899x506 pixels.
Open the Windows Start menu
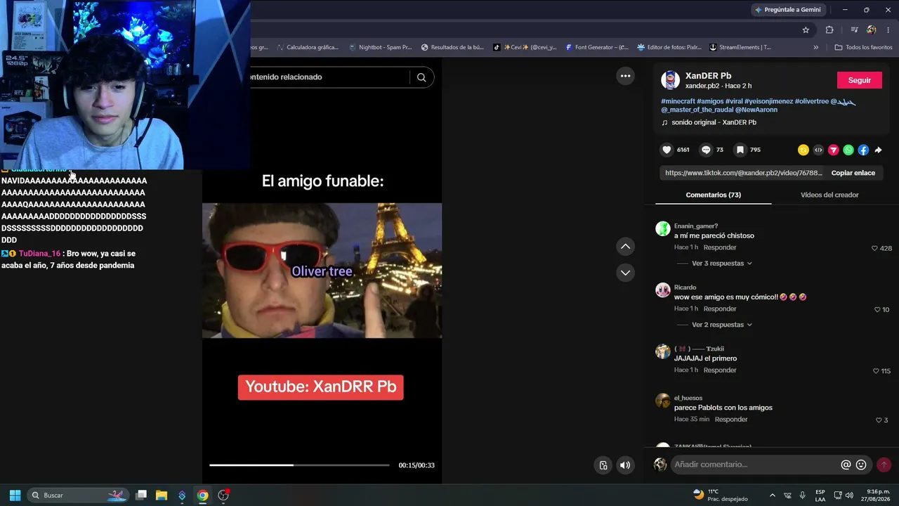point(15,495)
